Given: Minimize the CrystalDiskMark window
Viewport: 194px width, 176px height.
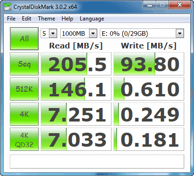Looking at the screenshot, I should (x=150, y=5).
